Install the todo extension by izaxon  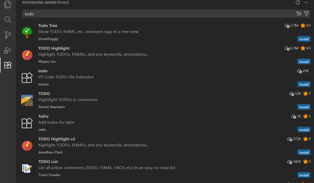(304, 84)
